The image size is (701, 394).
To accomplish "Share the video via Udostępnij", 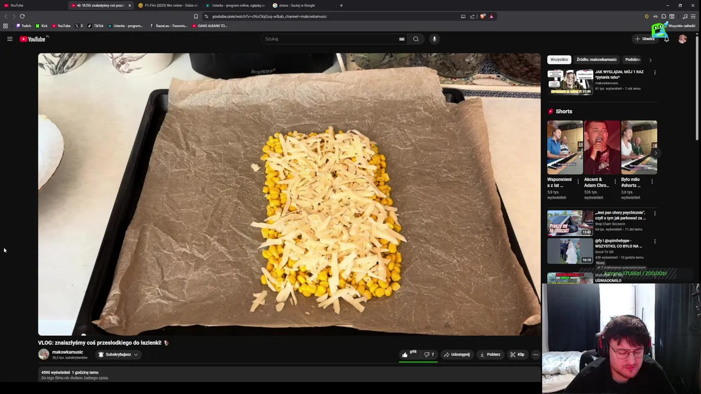I will (x=456, y=355).
